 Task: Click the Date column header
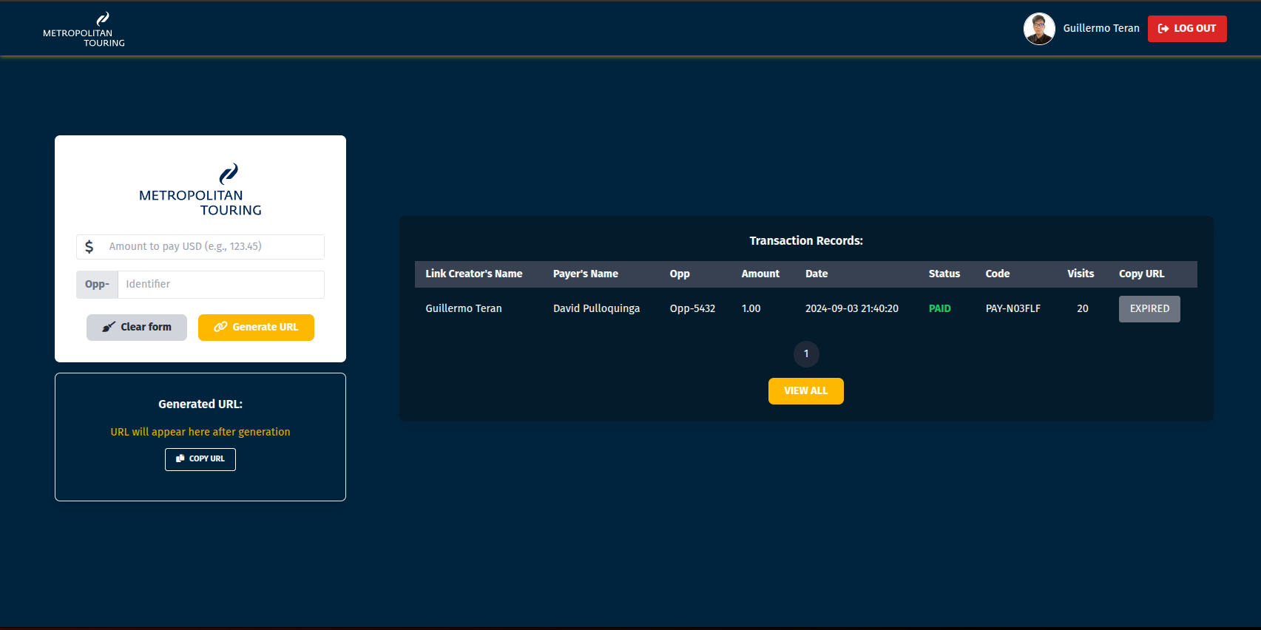817,274
